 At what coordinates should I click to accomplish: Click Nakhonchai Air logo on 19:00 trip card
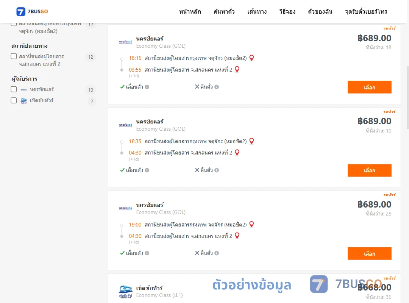tap(125, 208)
